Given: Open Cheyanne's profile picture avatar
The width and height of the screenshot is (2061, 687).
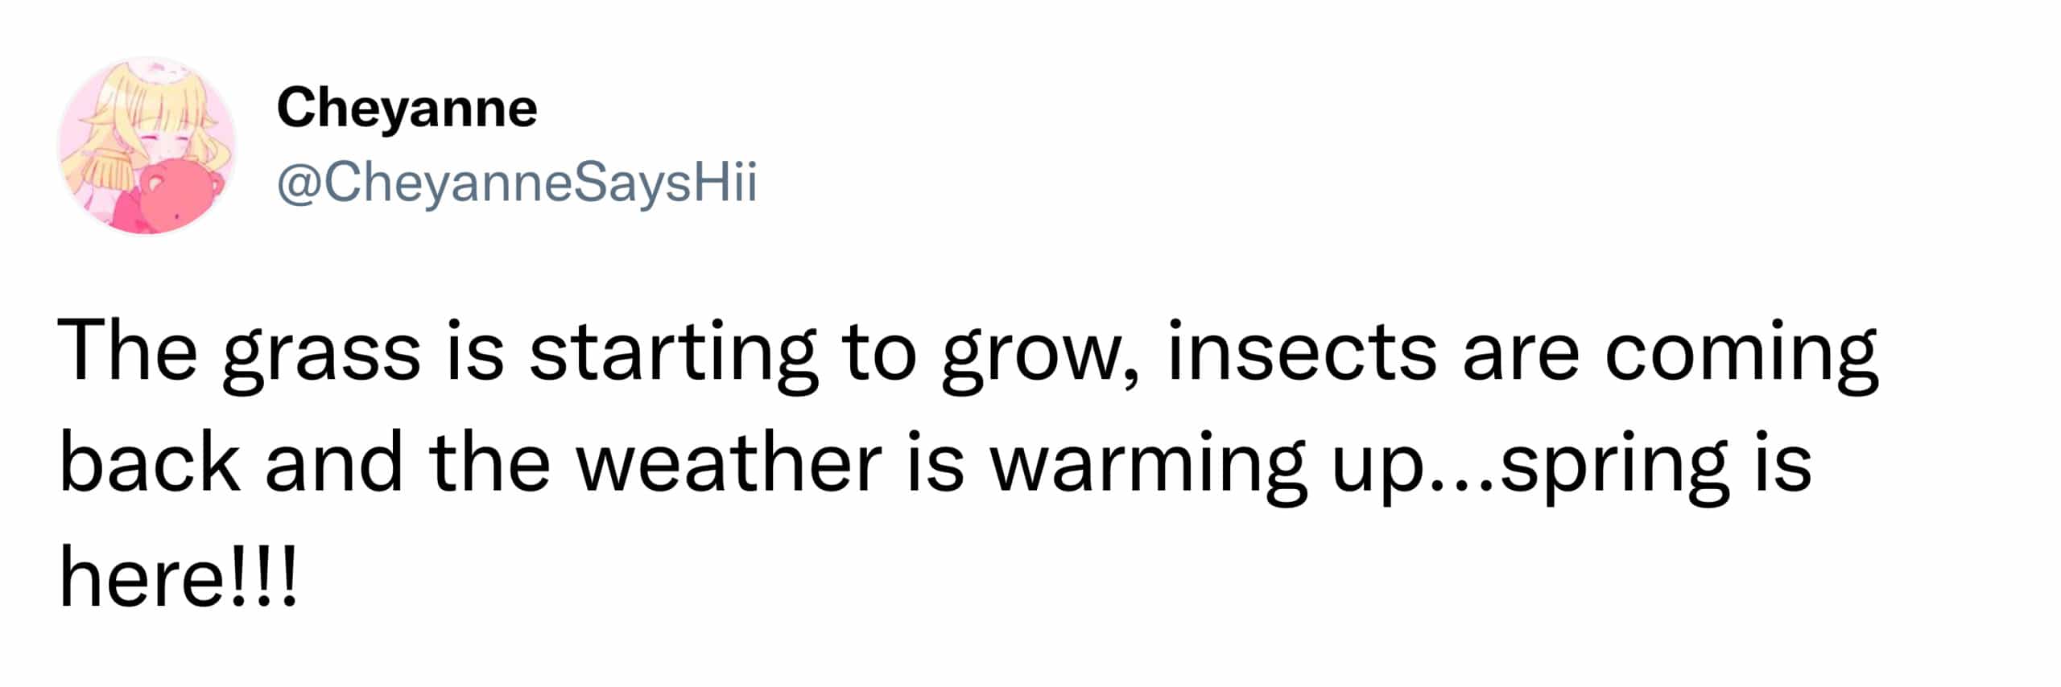Looking at the screenshot, I should [x=147, y=146].
